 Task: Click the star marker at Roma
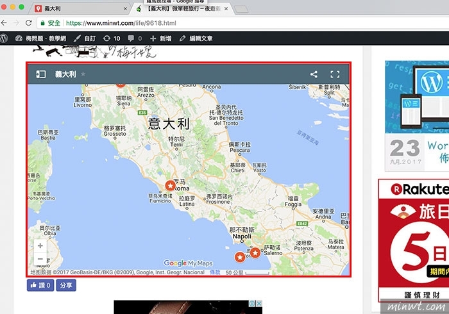click(x=170, y=185)
